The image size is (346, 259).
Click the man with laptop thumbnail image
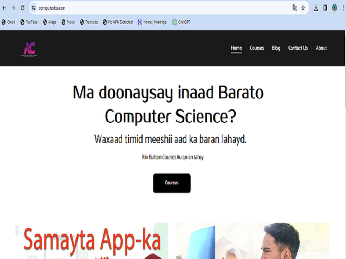(x=253, y=241)
